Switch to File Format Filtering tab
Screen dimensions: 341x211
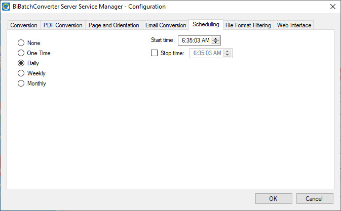[248, 25]
